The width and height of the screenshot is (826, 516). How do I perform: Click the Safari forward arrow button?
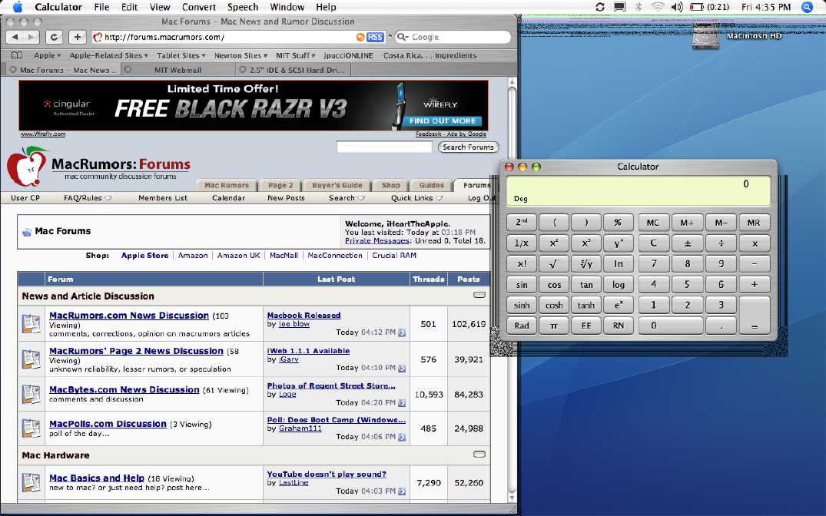(31, 37)
